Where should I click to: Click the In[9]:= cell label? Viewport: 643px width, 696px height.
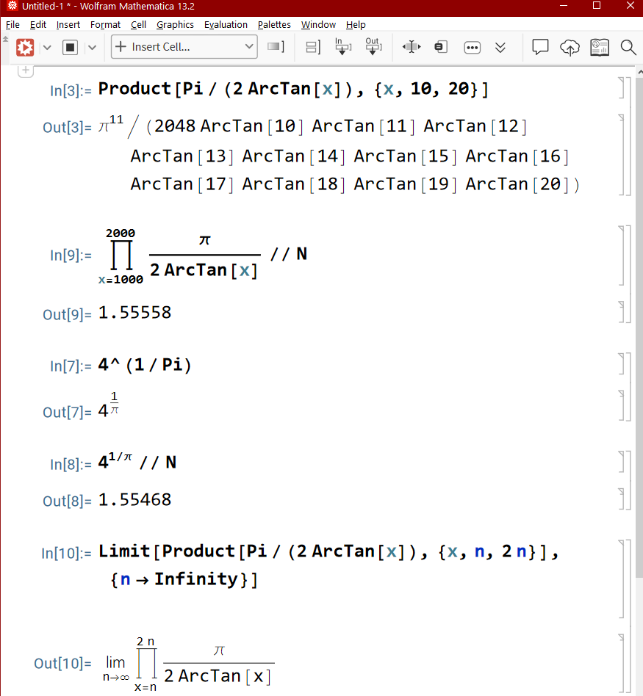click(x=71, y=255)
